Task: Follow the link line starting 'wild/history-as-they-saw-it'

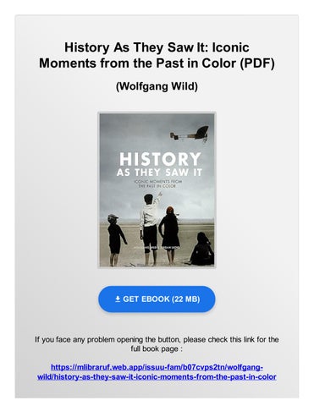Action: point(157,376)
